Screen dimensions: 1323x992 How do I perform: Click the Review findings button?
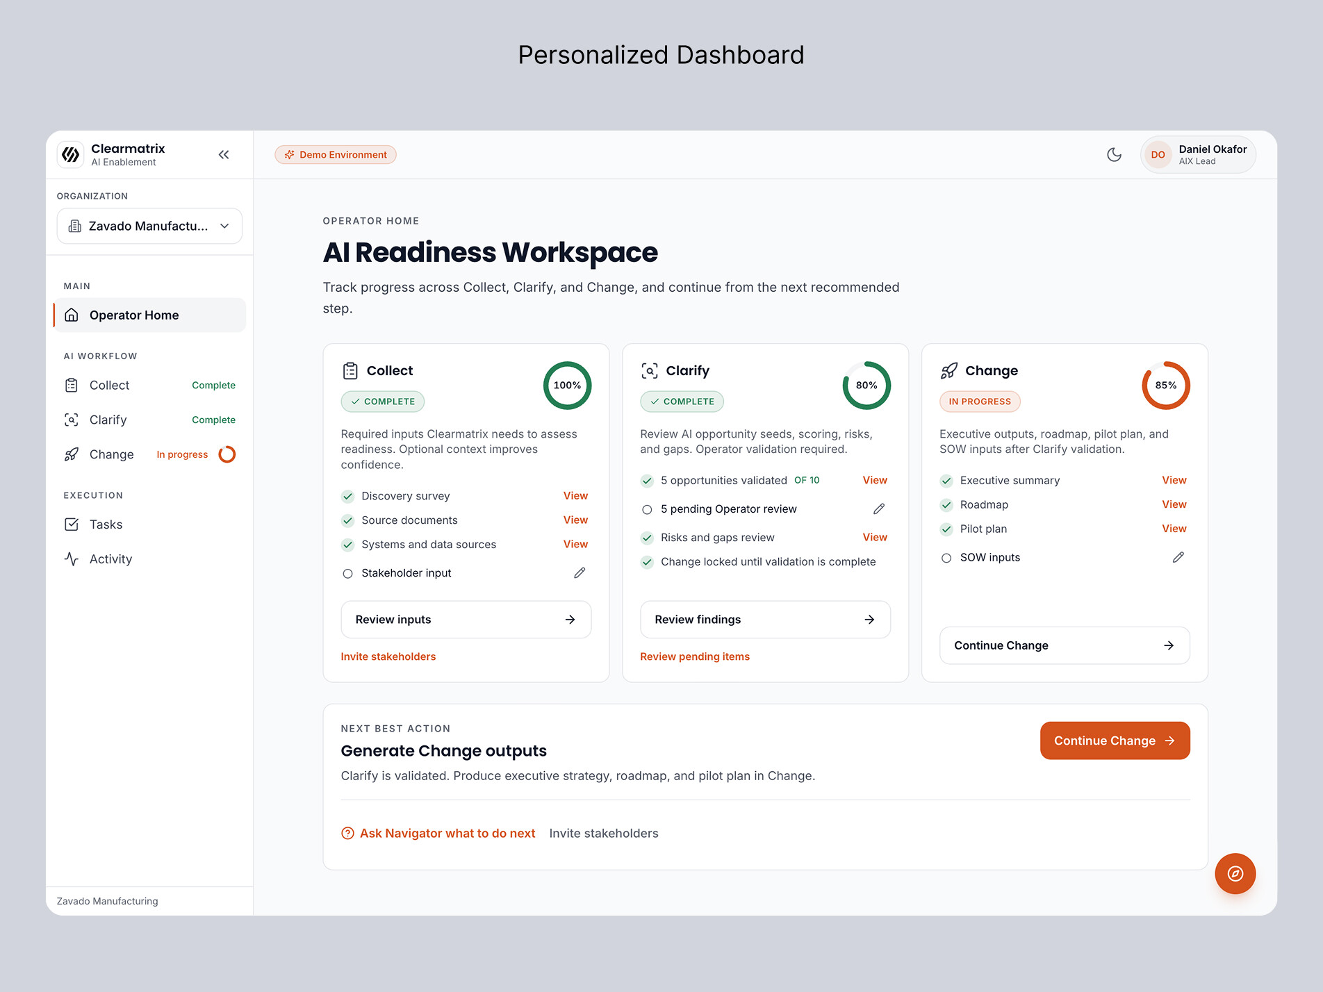coord(766,620)
